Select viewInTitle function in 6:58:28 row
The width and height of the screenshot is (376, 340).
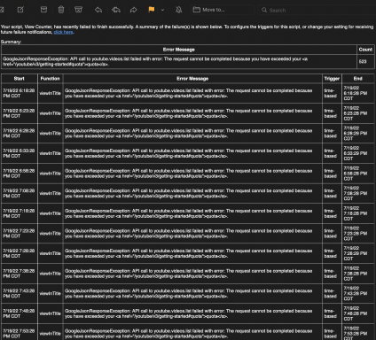[x=50, y=174]
